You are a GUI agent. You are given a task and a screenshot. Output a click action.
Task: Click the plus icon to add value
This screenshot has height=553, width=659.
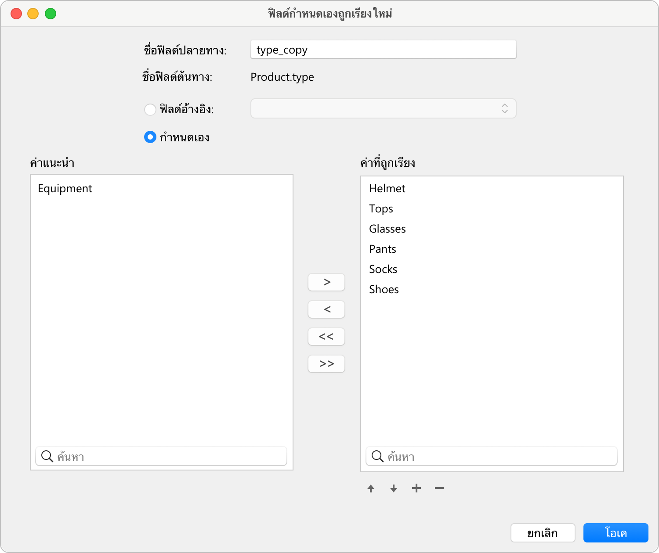(x=416, y=488)
